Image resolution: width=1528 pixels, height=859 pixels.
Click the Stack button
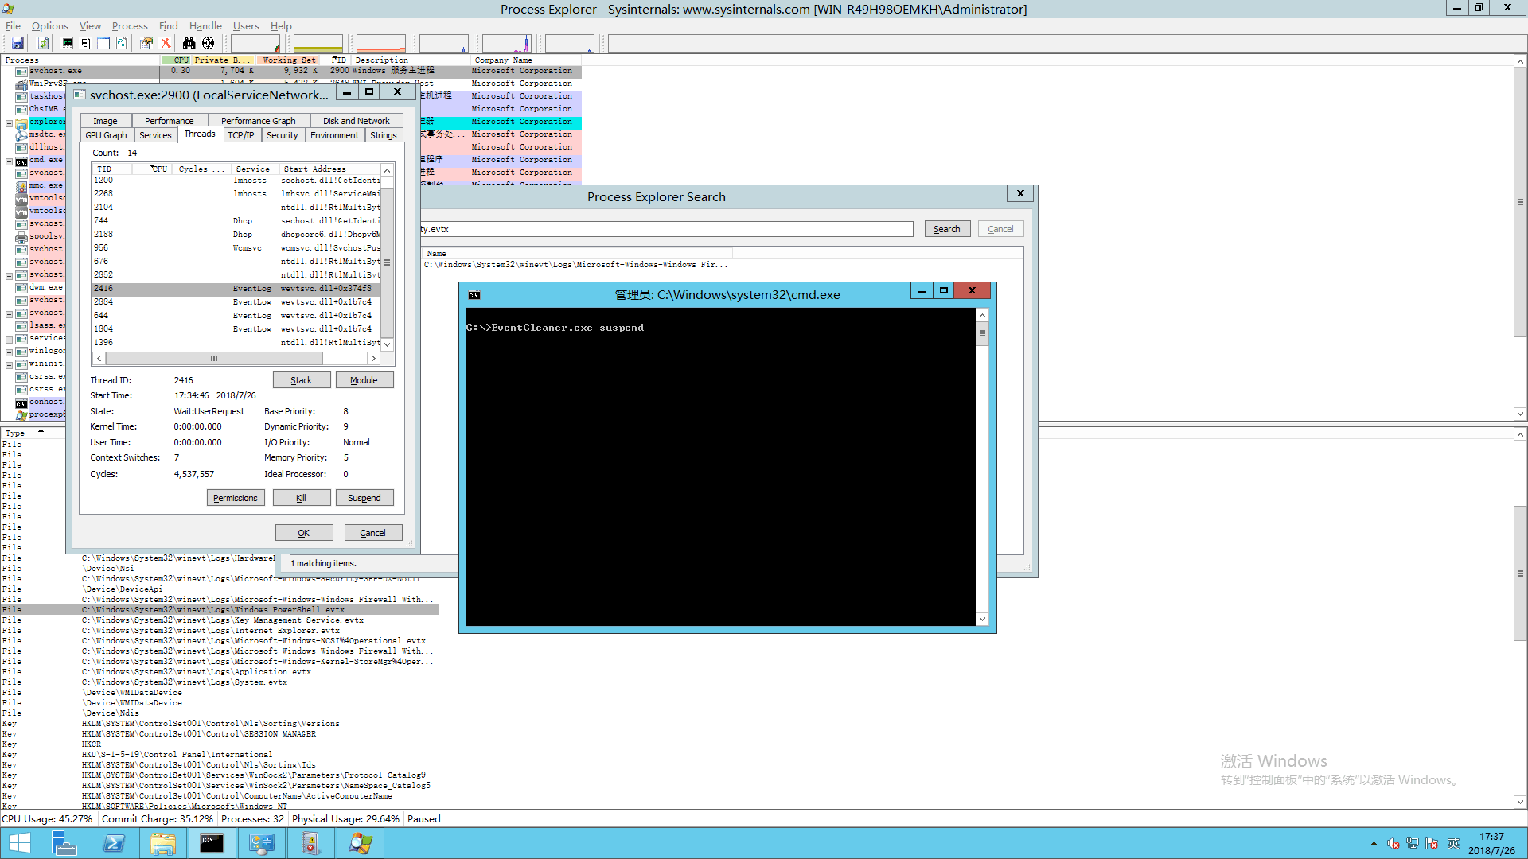[301, 380]
